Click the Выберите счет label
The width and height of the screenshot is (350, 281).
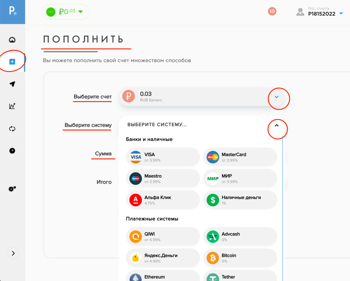(x=92, y=97)
